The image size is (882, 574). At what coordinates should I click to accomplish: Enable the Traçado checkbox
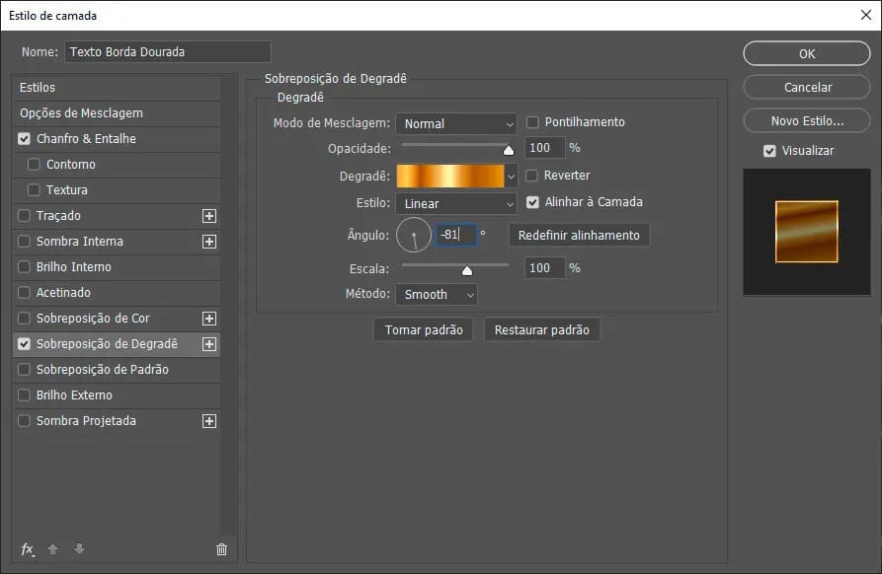coord(24,216)
